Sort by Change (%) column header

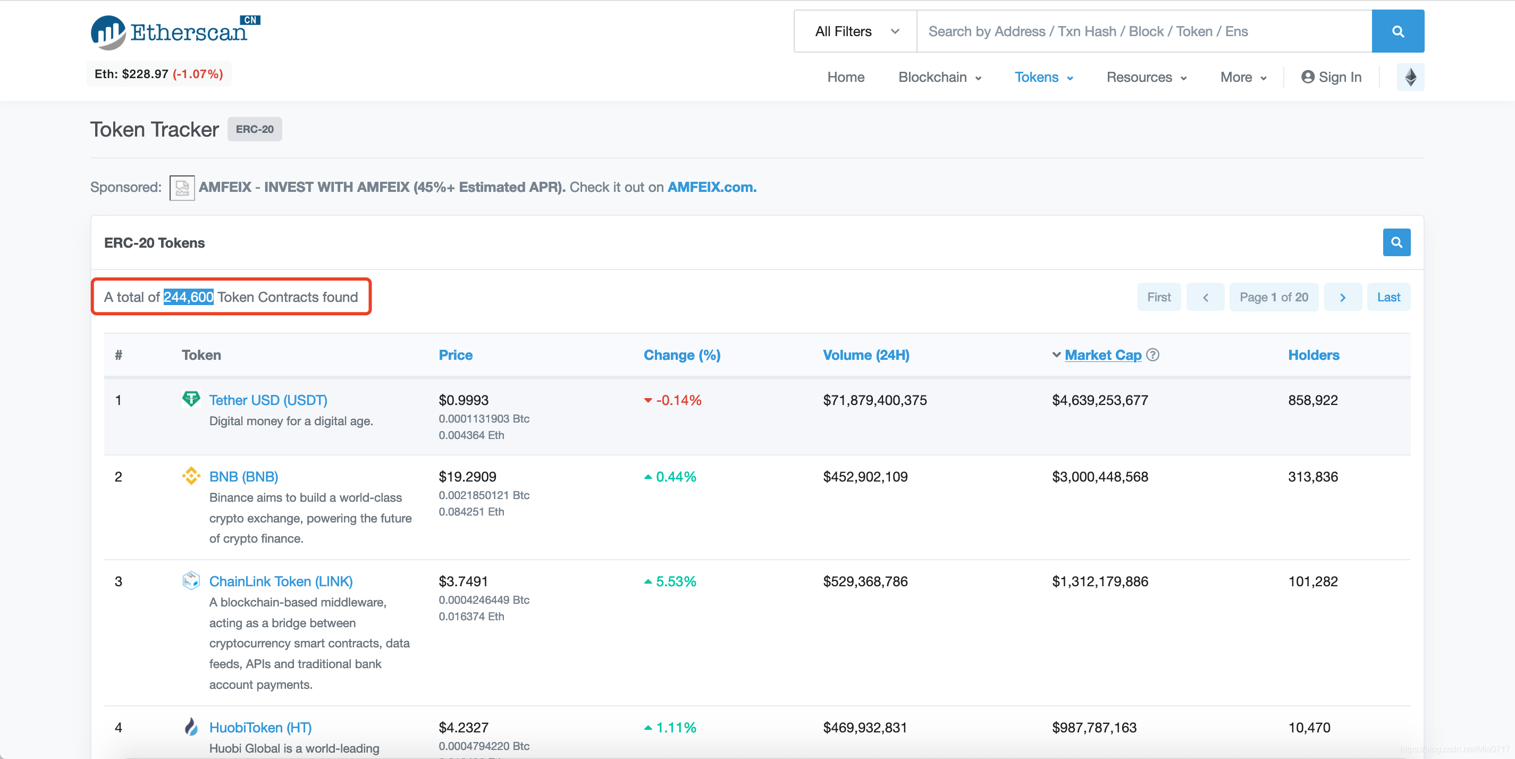pos(681,355)
